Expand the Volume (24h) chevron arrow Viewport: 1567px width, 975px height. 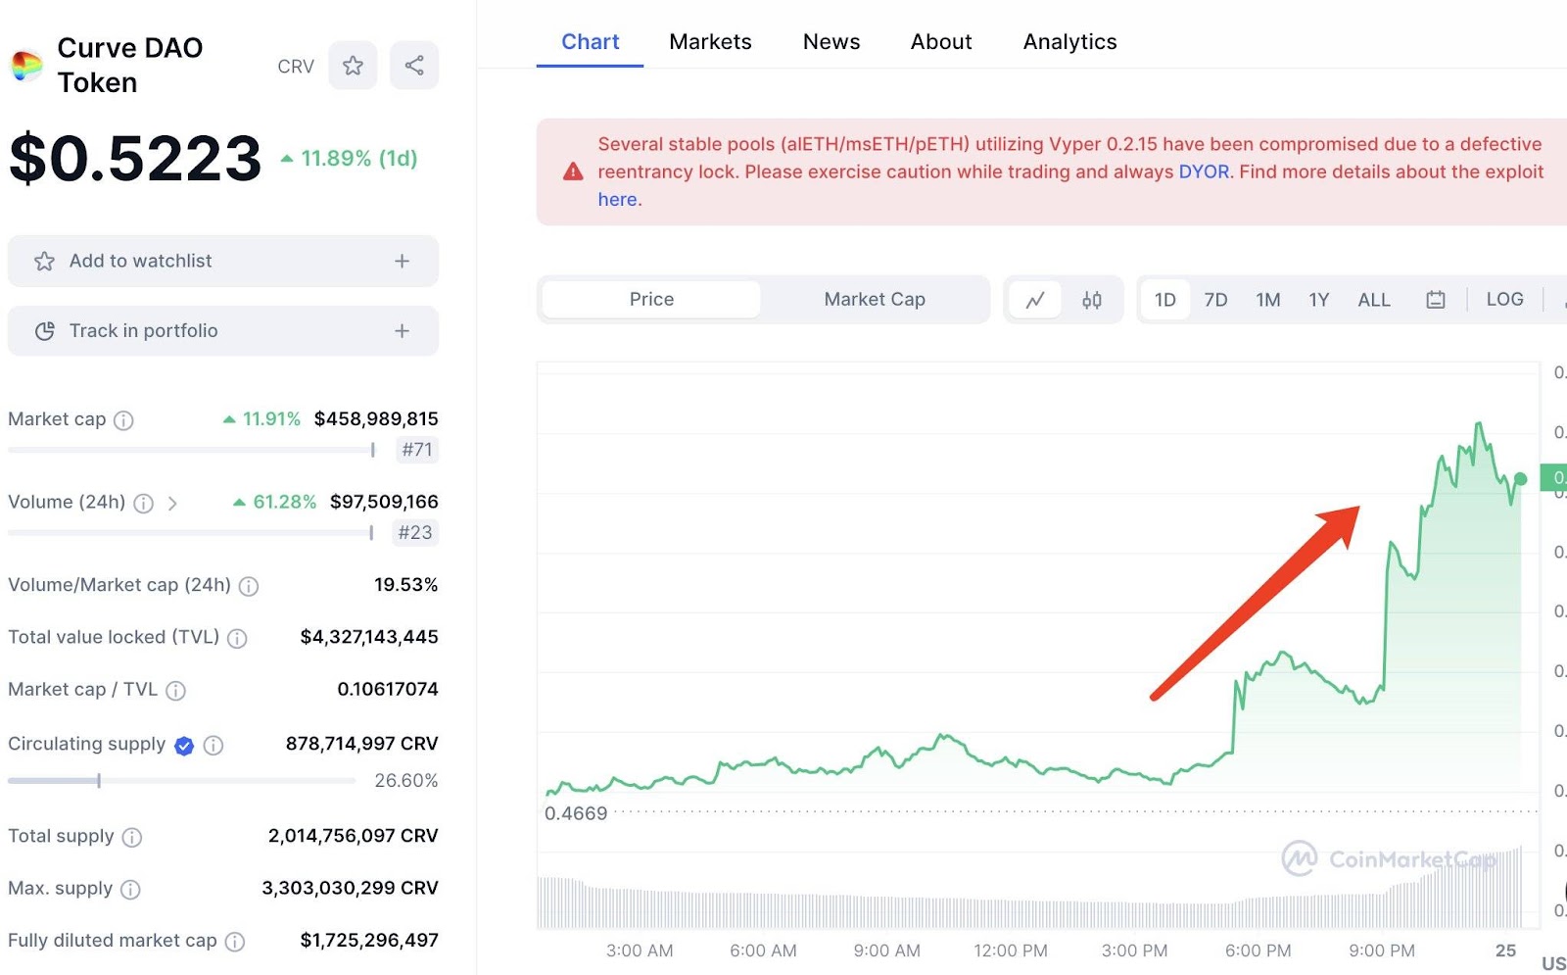click(172, 504)
